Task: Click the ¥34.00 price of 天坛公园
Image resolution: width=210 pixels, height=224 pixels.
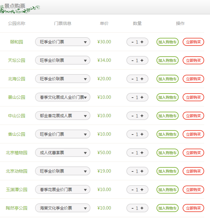Action: pyautogui.click(x=104, y=60)
